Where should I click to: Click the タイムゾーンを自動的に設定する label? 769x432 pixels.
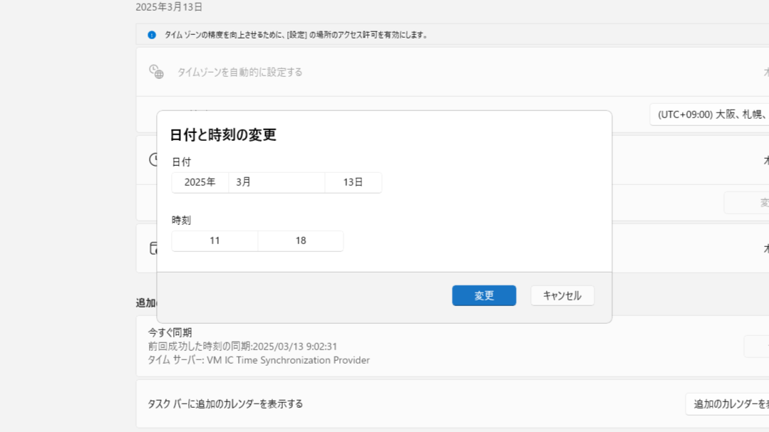tap(239, 72)
